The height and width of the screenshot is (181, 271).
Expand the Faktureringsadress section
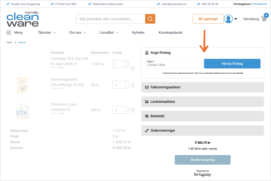coord(202,87)
